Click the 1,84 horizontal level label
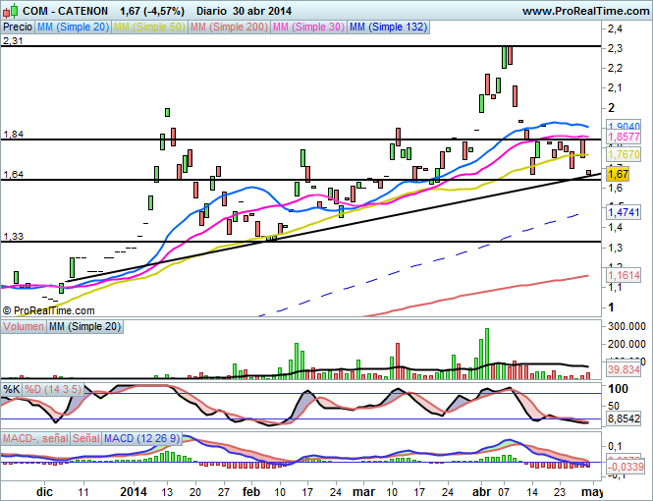Viewport: 653px width, 501px height. pyautogui.click(x=13, y=135)
